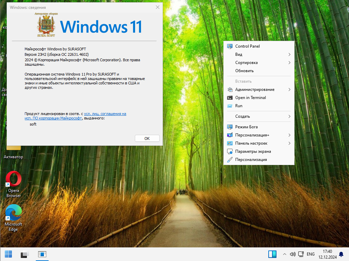
Task: Click the terminal icon in context menu
Action: 230,98
